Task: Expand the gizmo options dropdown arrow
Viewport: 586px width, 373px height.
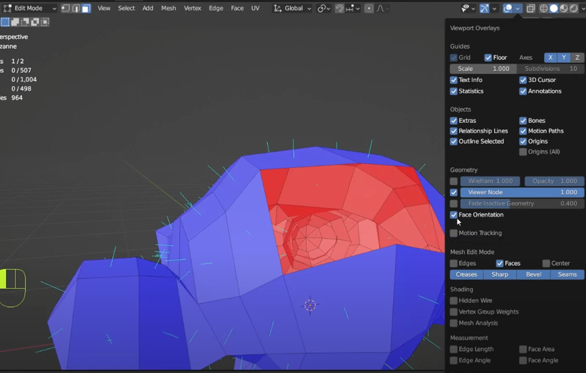Action: (x=494, y=8)
